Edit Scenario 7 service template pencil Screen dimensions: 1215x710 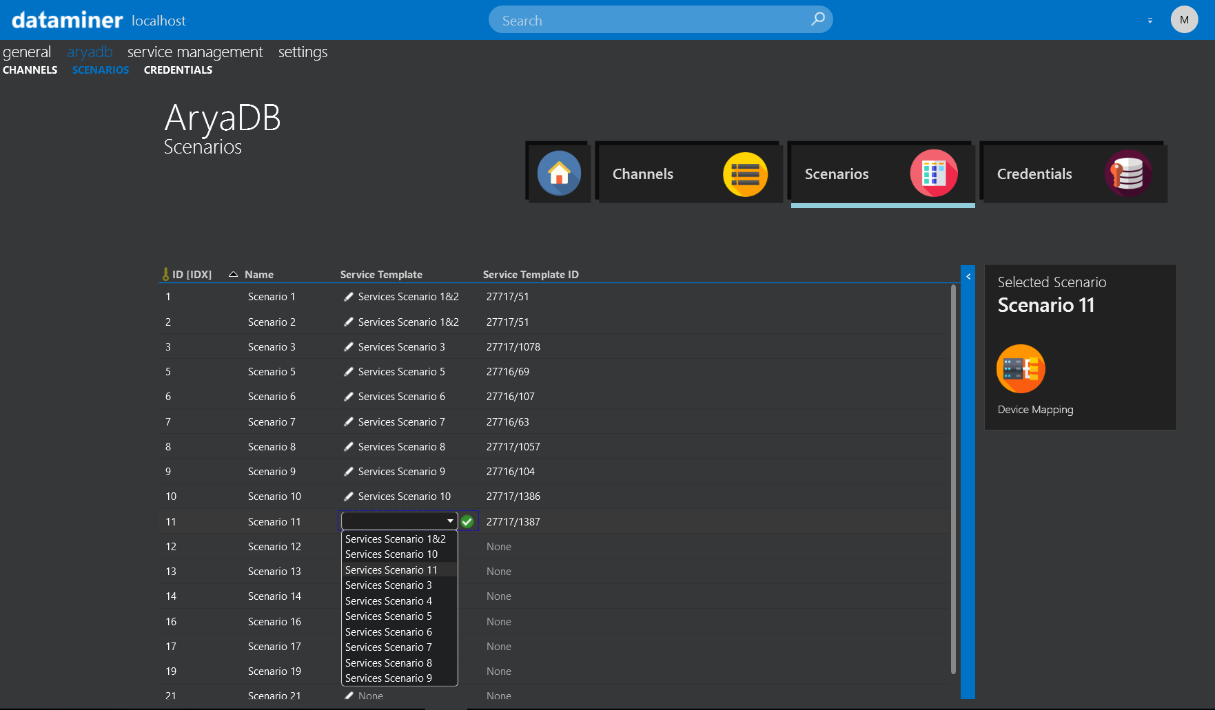(x=349, y=421)
